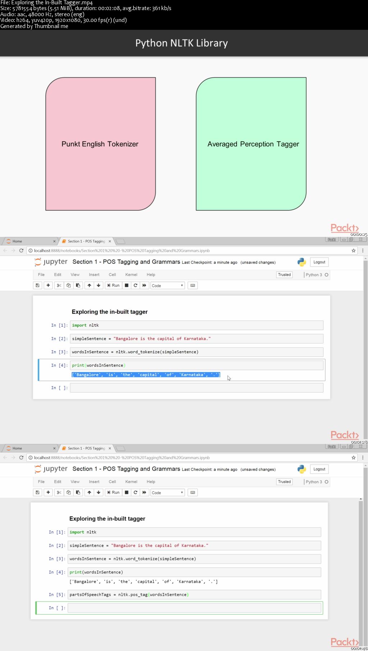Select empty In [ ] cell under highlighted output
Image resolution: width=368 pixels, height=651 pixels.
point(197,388)
